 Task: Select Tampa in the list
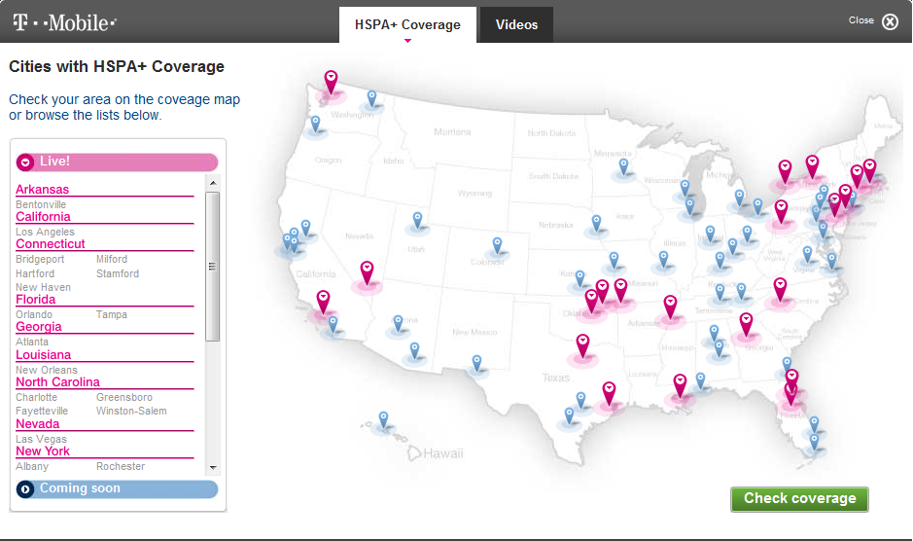[111, 315]
